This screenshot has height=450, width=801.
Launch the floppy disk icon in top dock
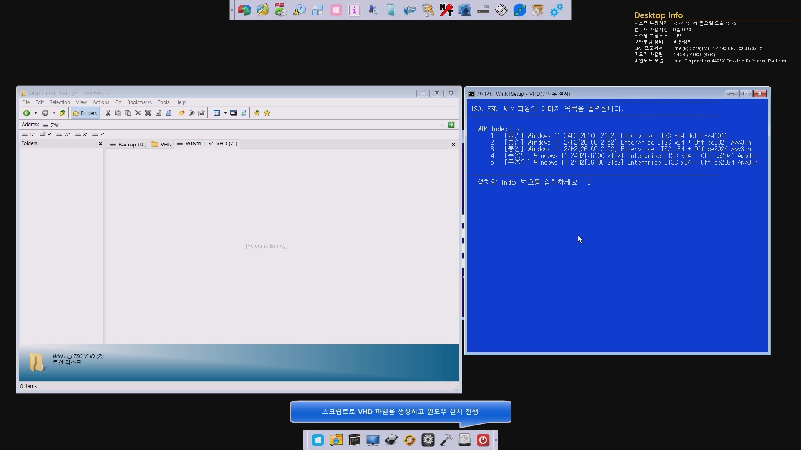501,10
